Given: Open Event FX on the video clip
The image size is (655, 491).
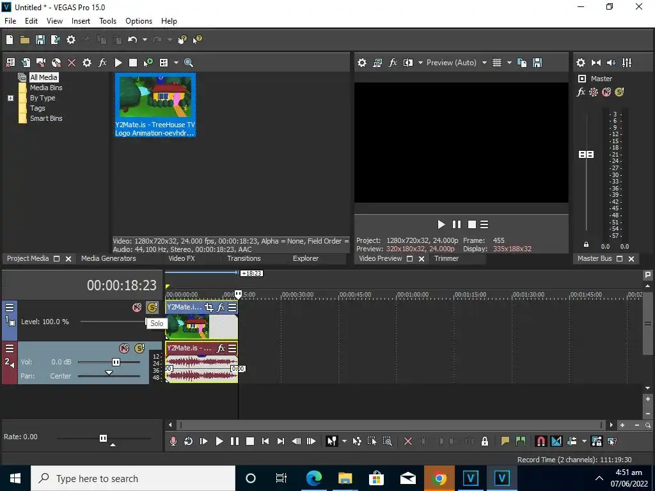Looking at the screenshot, I should [x=221, y=308].
